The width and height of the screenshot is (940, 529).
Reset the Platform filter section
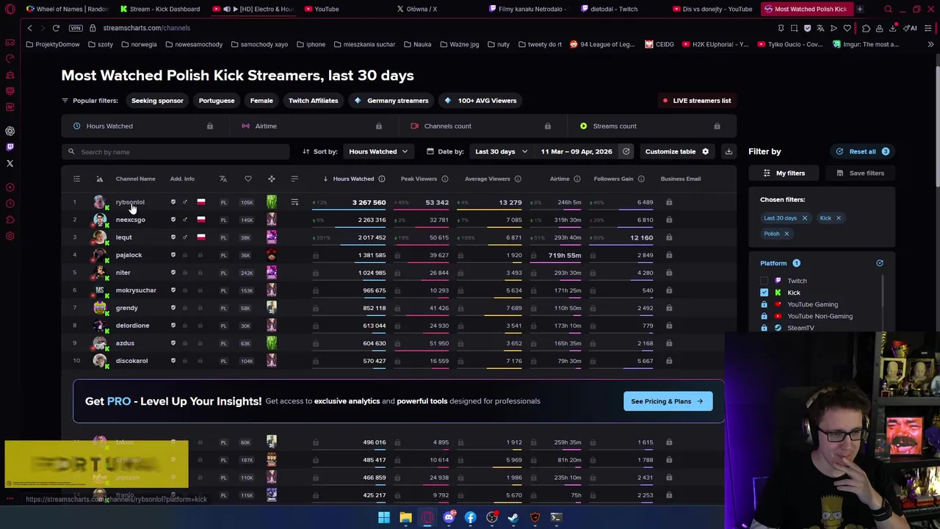(x=879, y=263)
